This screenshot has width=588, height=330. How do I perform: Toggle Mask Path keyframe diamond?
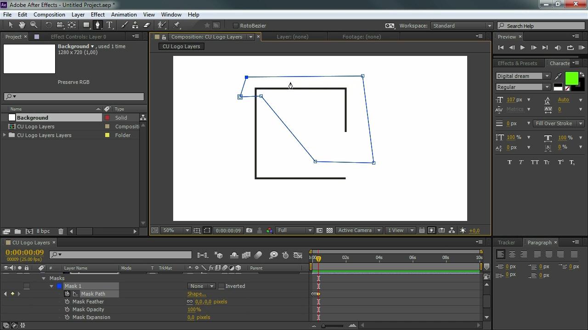[12, 294]
